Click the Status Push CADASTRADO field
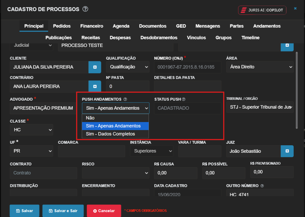 (188, 108)
